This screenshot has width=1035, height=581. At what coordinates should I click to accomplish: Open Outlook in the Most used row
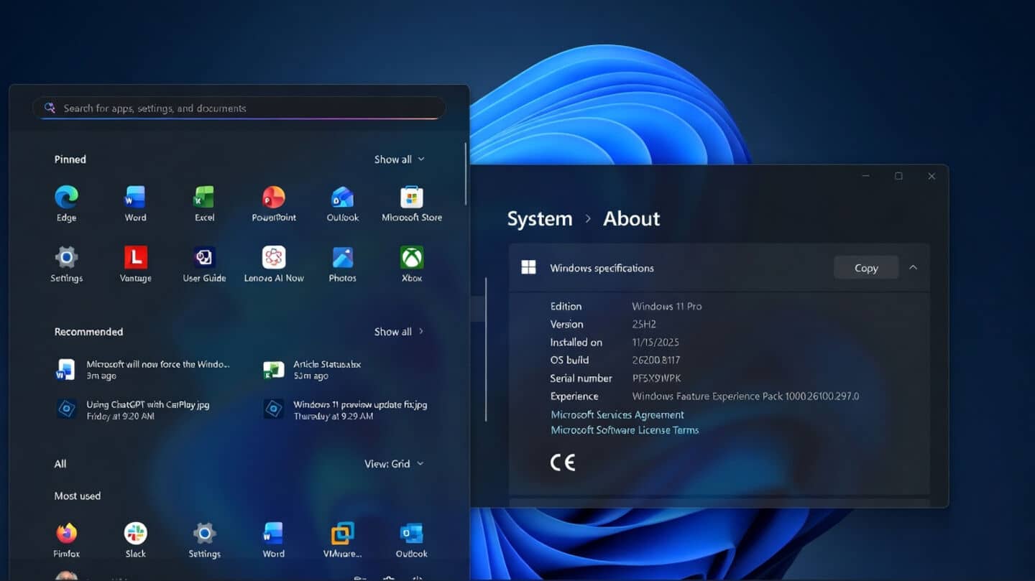(412, 540)
